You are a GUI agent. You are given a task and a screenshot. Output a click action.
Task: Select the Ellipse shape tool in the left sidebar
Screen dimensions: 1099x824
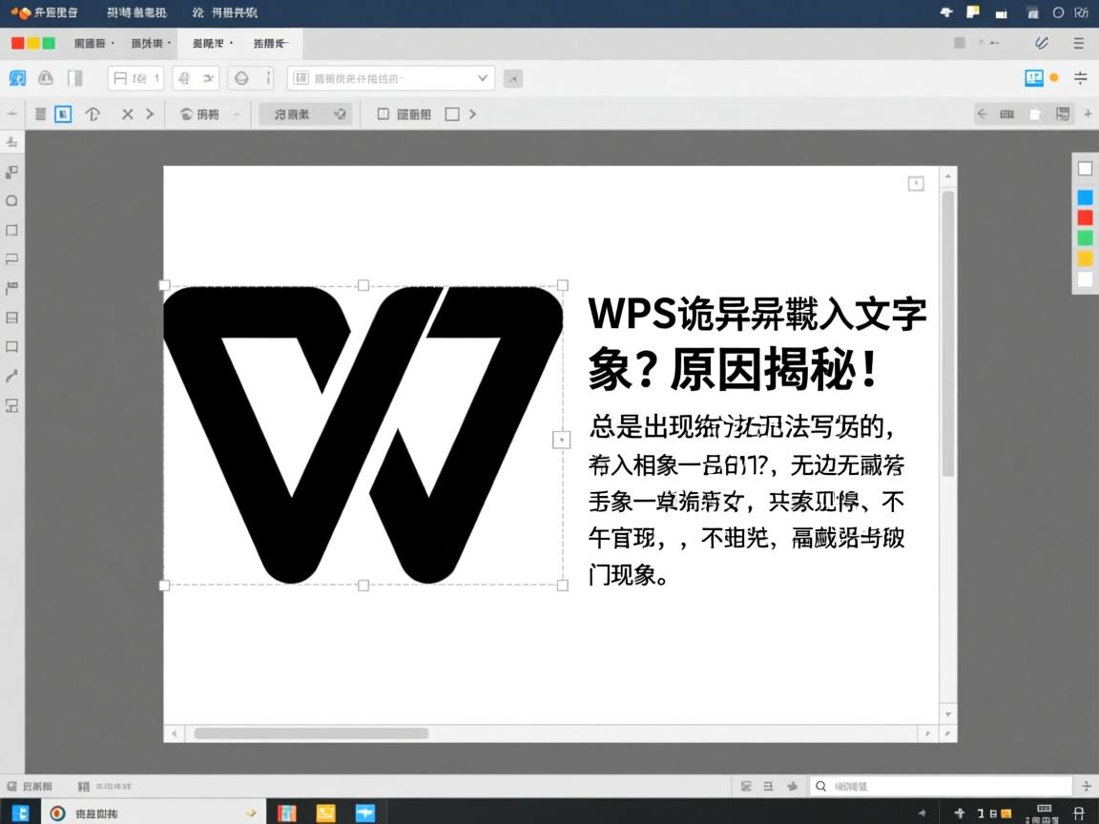click(x=11, y=201)
